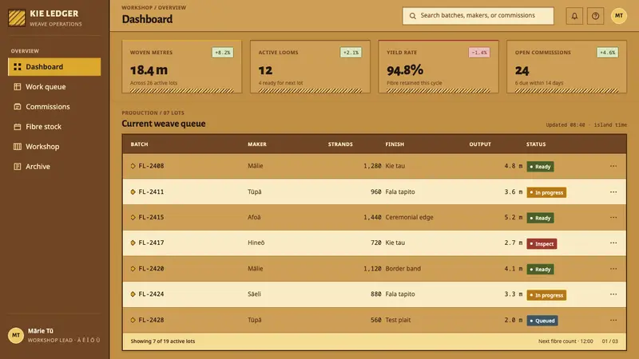The width and height of the screenshot is (639, 359).
Task: Click maker name Afoā
Action: 254,217
